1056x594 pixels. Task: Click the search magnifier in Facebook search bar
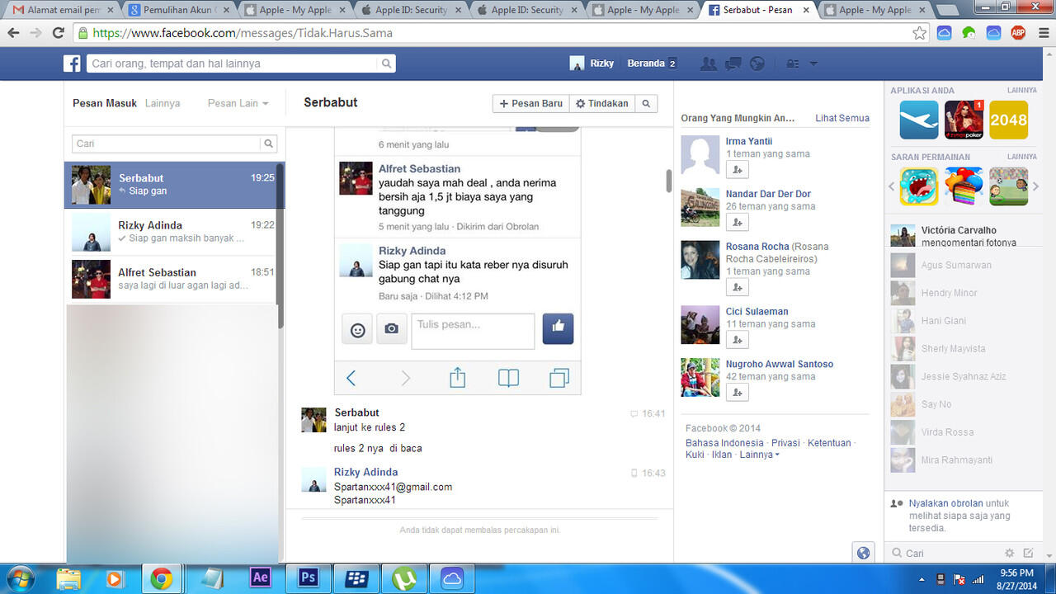click(x=386, y=64)
